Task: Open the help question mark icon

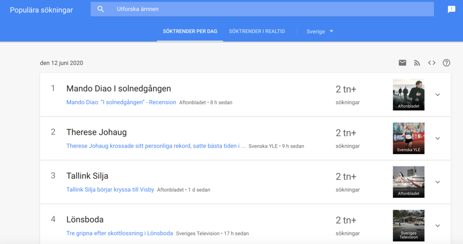Action: (x=446, y=62)
